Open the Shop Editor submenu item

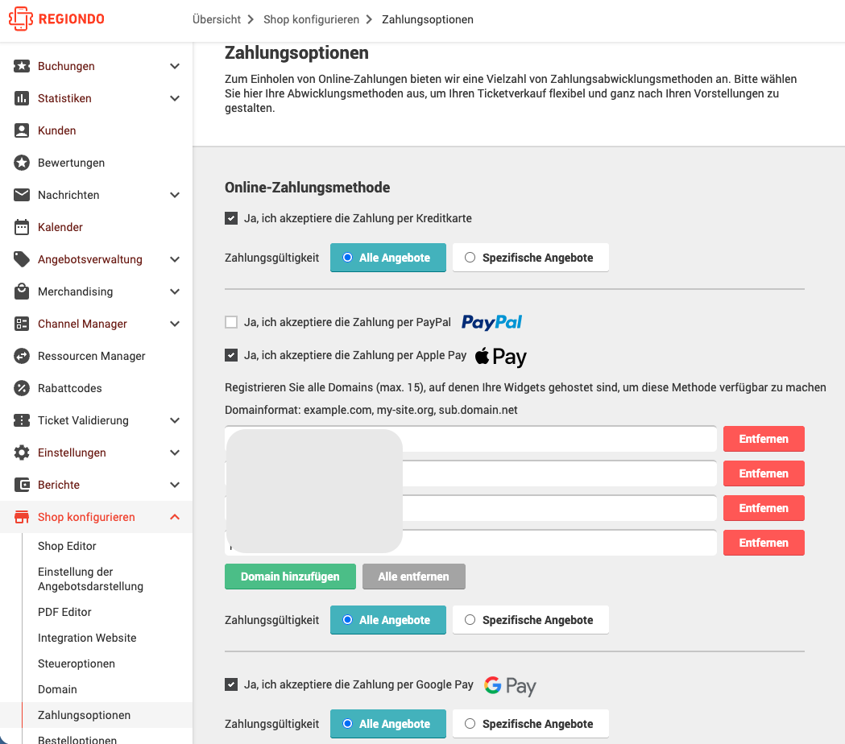pyautogui.click(x=67, y=546)
